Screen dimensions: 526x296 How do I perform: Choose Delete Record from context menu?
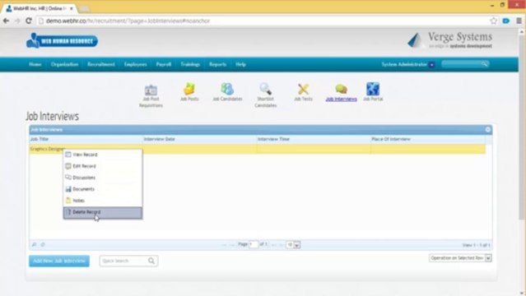103,212
